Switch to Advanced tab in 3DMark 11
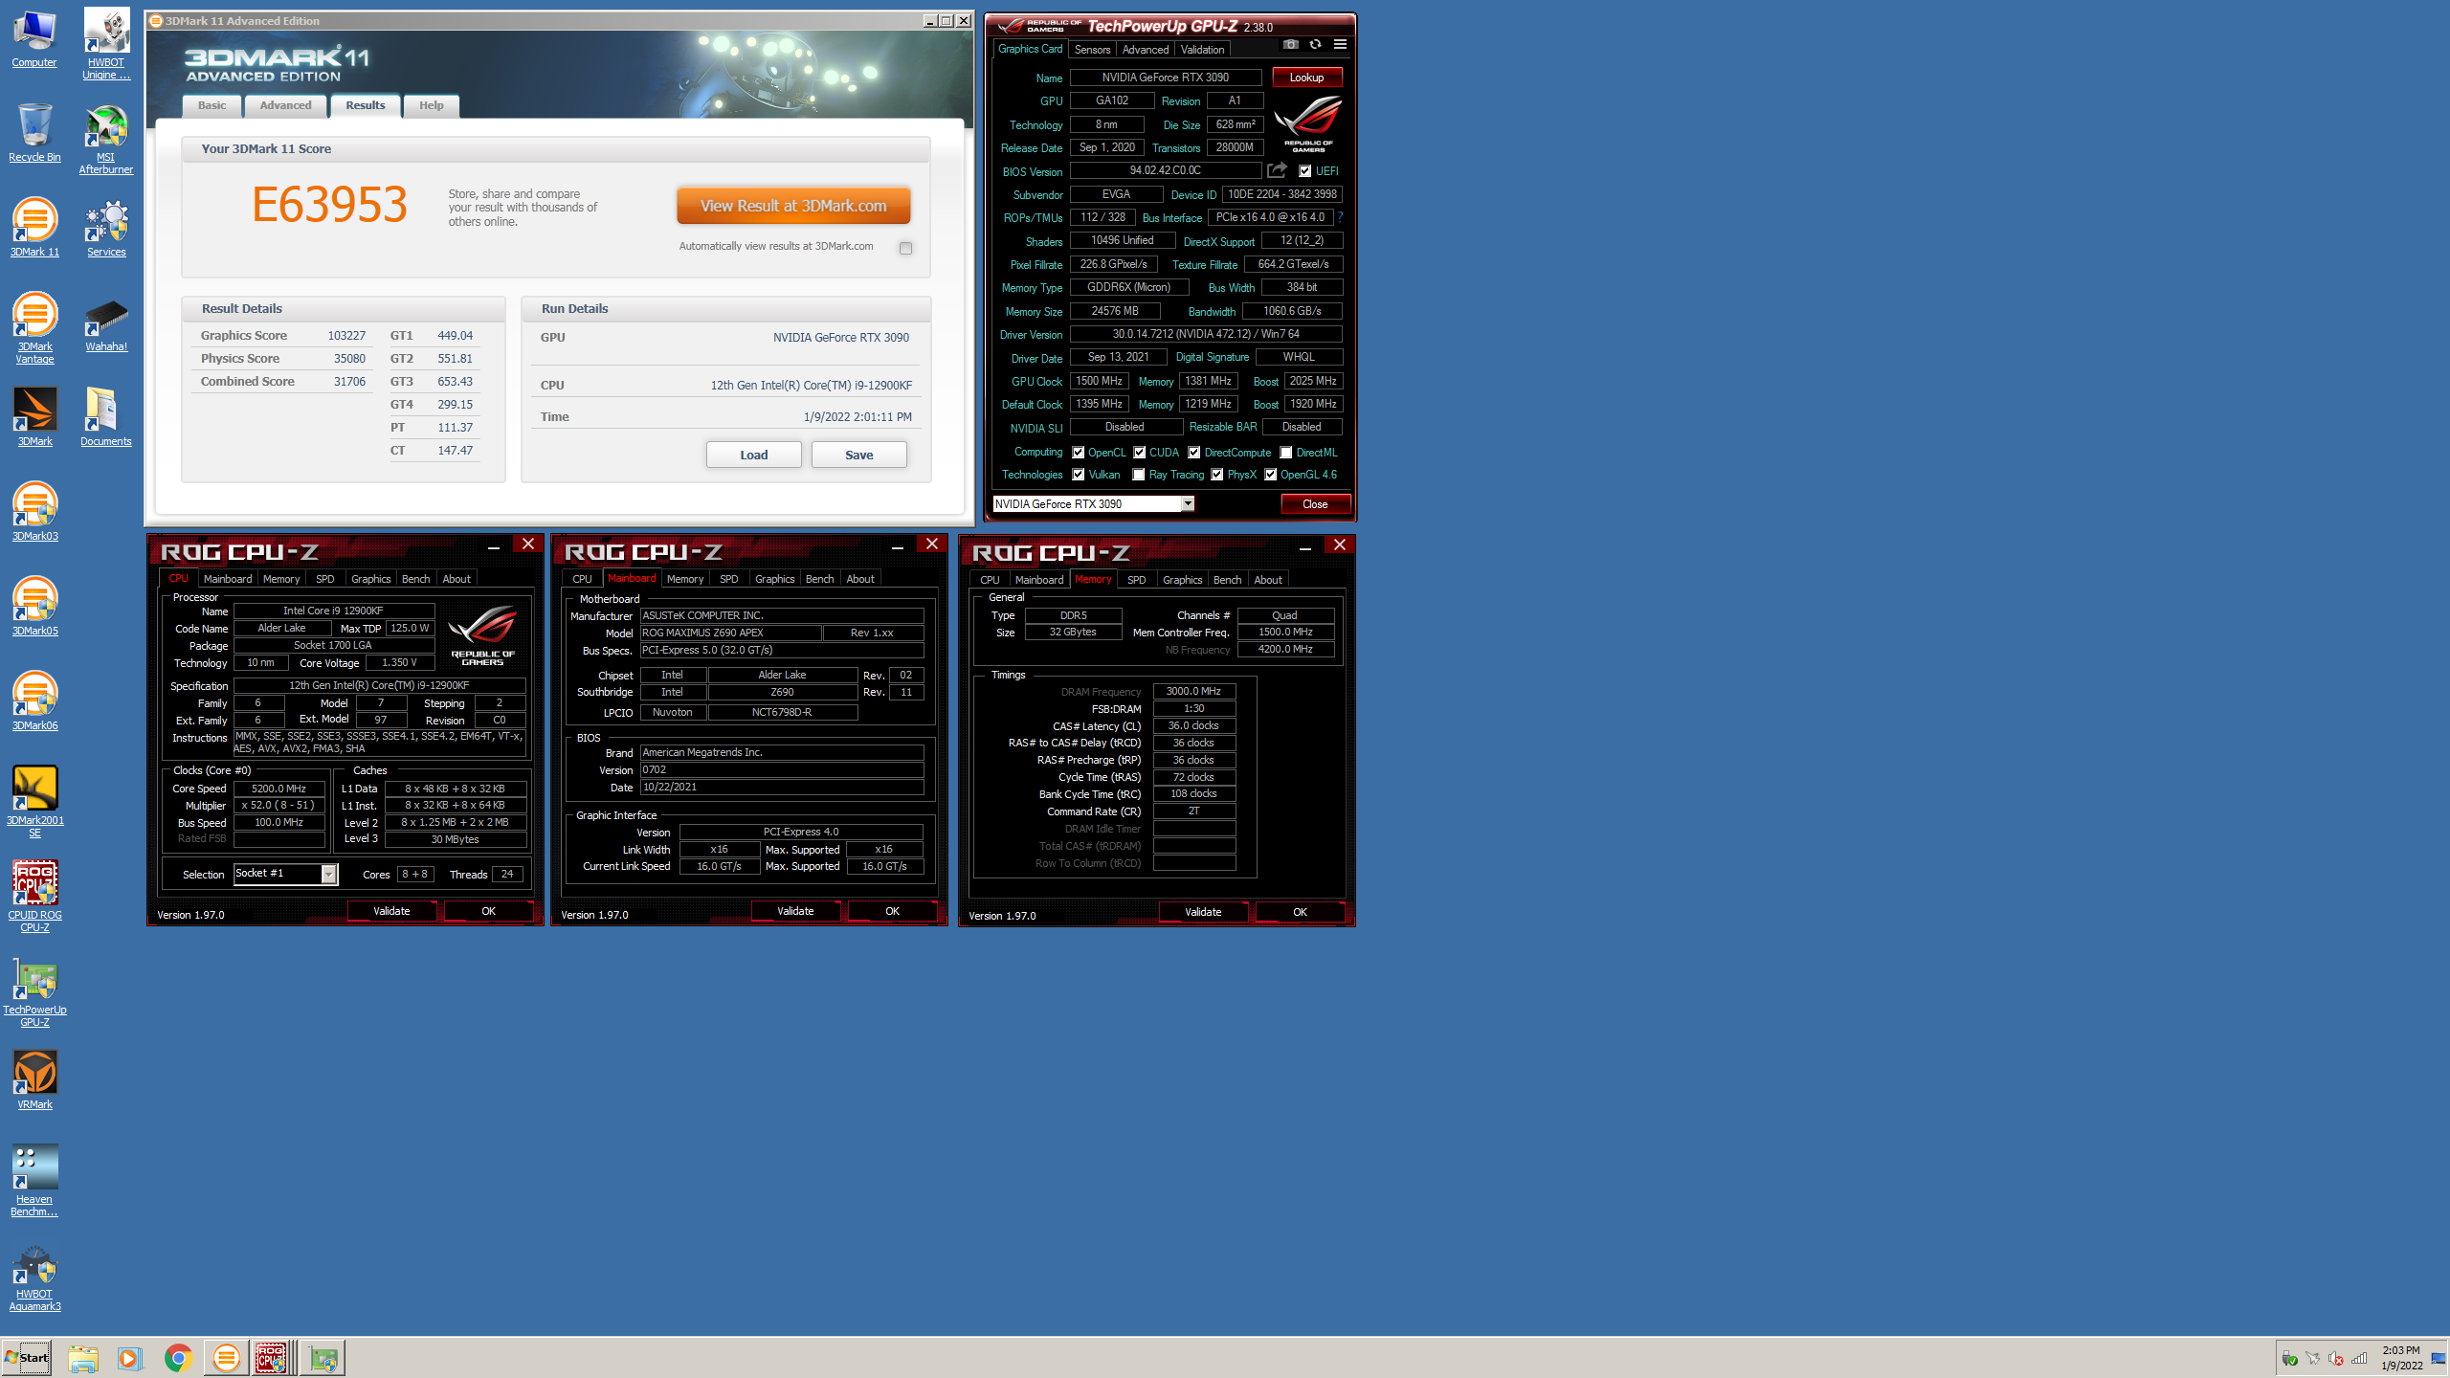2450x1378 pixels. [x=285, y=105]
